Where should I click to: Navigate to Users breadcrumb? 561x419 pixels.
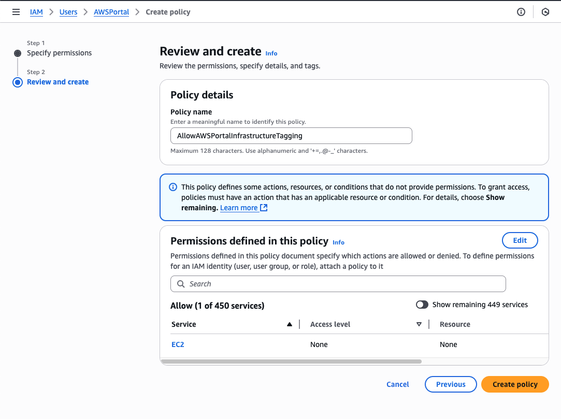[x=68, y=12]
